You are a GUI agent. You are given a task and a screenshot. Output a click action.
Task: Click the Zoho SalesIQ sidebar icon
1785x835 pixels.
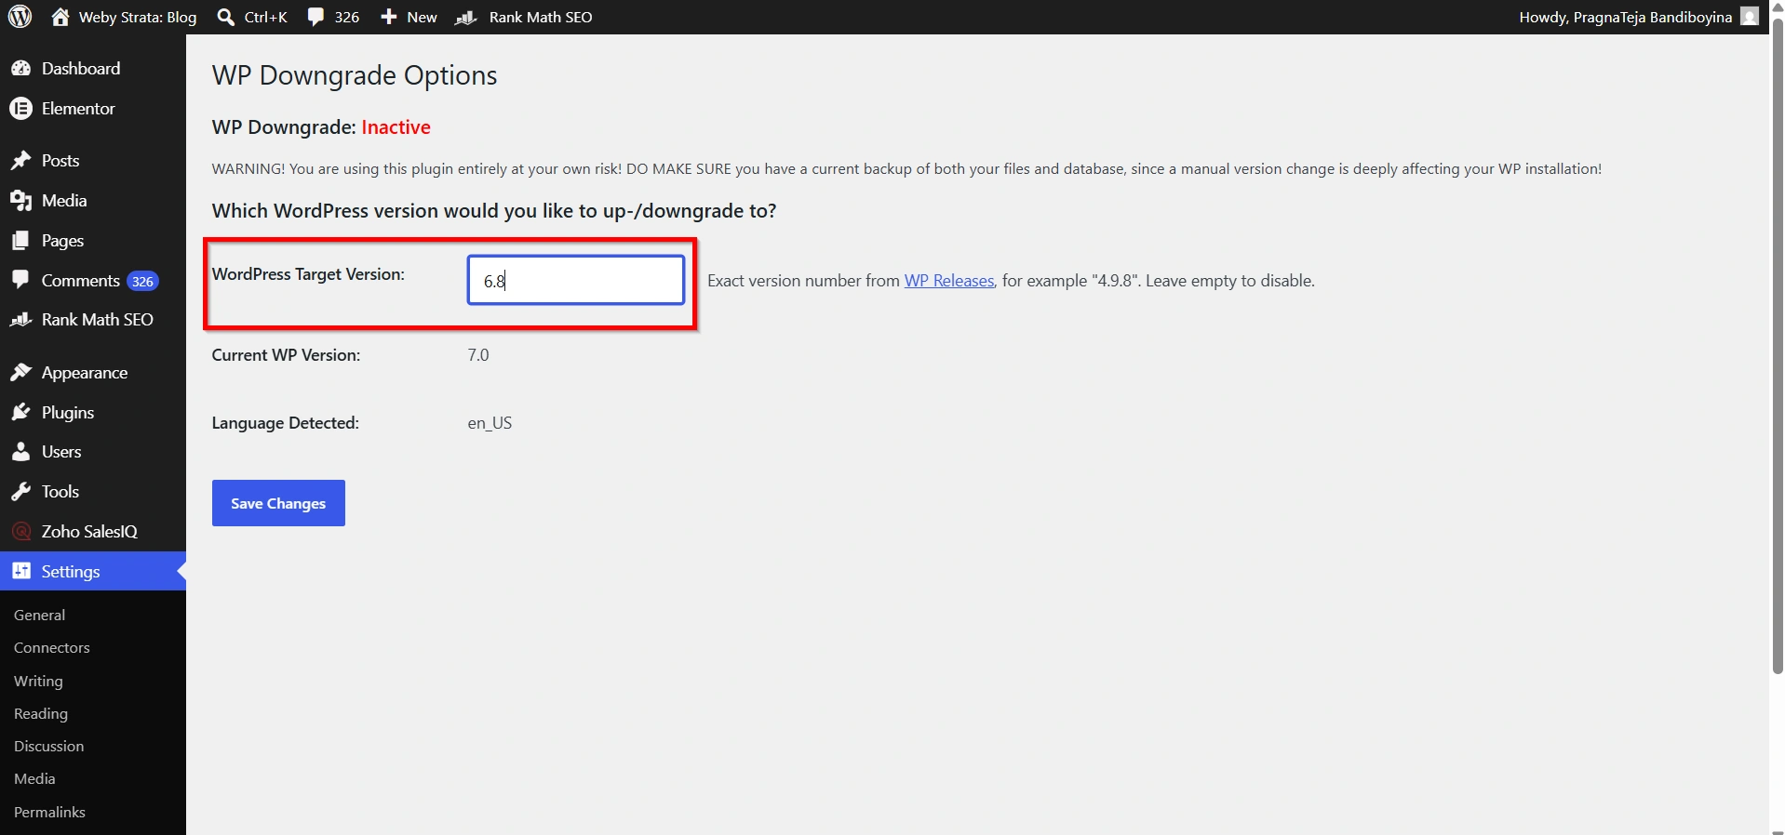coord(20,532)
